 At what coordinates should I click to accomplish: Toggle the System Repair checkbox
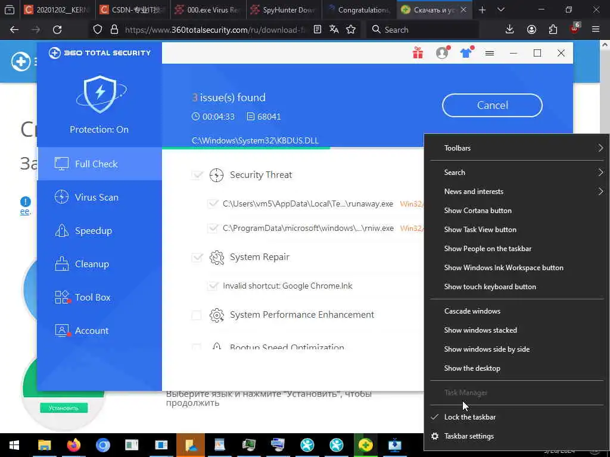(x=197, y=257)
